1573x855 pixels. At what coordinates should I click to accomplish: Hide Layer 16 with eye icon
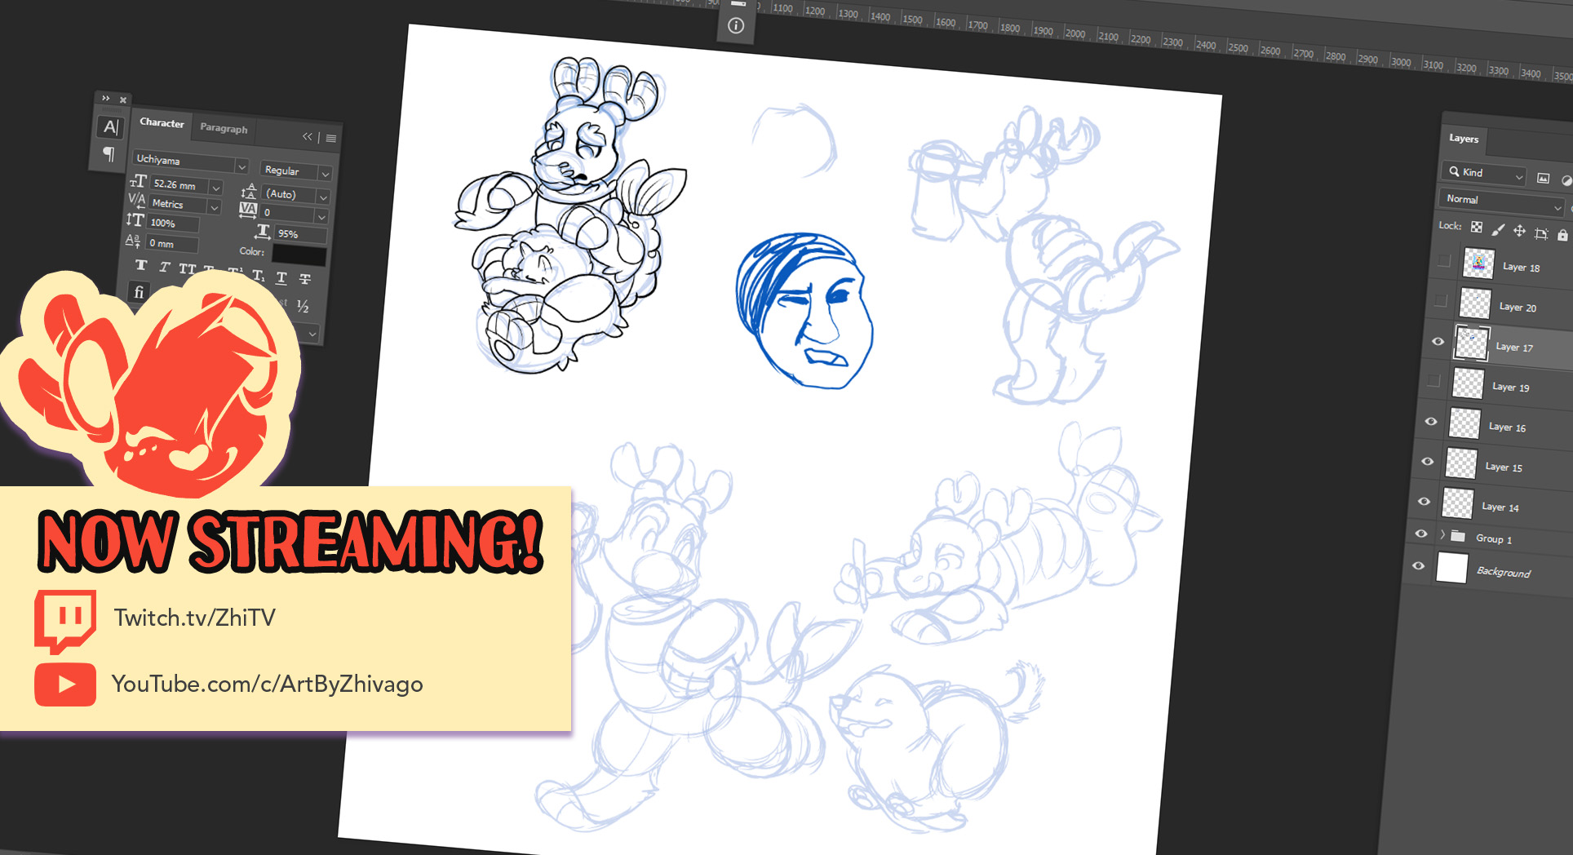pos(1430,421)
